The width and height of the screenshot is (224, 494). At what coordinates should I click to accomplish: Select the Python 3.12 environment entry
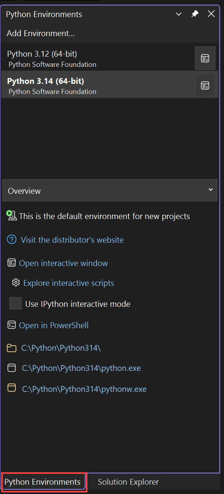(77, 58)
